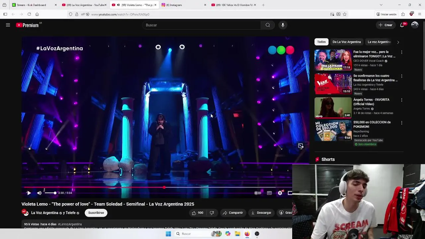List all tabs dropdown arrow

(381, 5)
